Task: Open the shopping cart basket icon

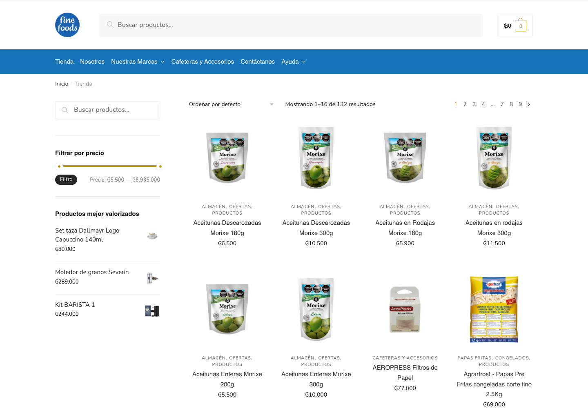Action: [521, 25]
